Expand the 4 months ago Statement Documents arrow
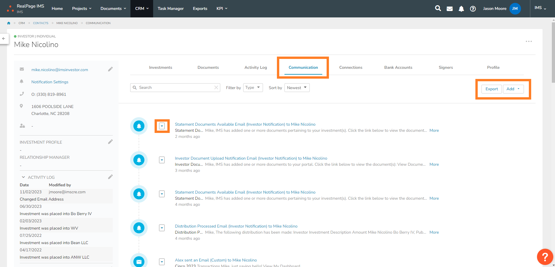The image size is (555, 267). tap(162, 194)
